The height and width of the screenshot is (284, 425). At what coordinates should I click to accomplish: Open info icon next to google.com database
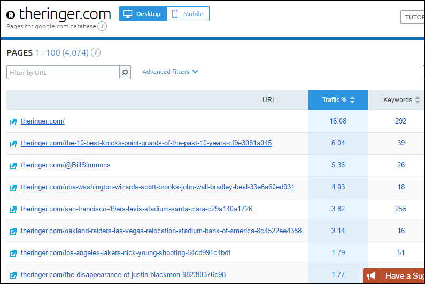point(102,26)
